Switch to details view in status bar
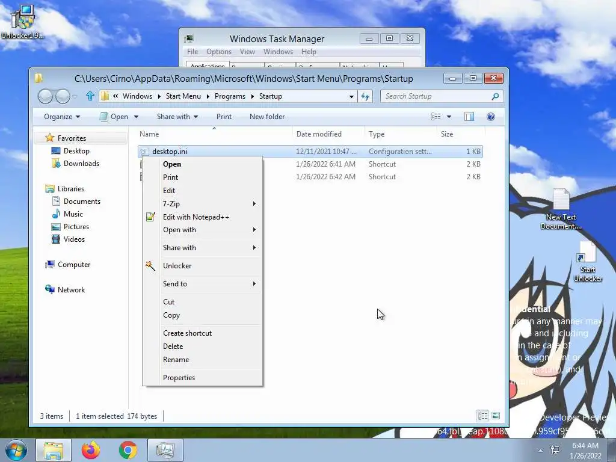The height and width of the screenshot is (462, 616). 483,416
